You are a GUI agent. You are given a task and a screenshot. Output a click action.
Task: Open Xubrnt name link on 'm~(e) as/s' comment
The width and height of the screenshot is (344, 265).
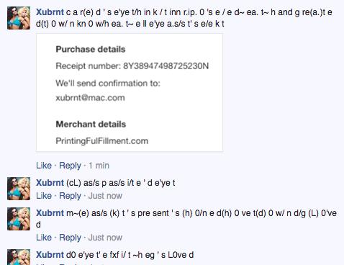point(50,213)
